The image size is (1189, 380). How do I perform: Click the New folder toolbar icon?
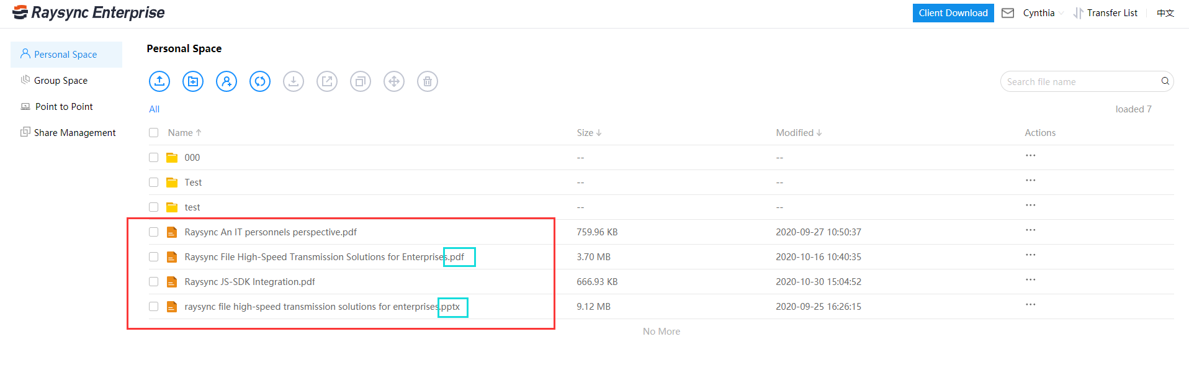coord(193,81)
